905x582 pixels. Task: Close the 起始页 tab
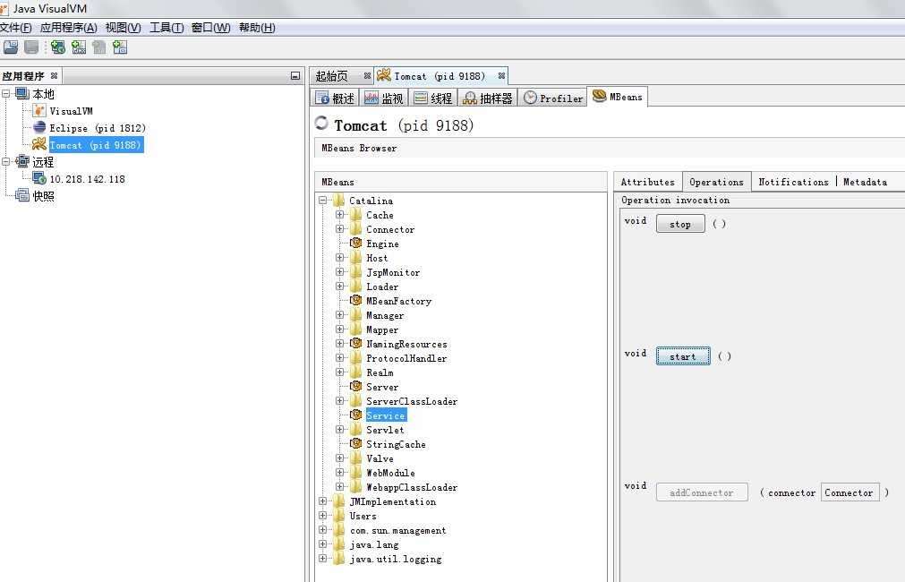[x=367, y=75]
